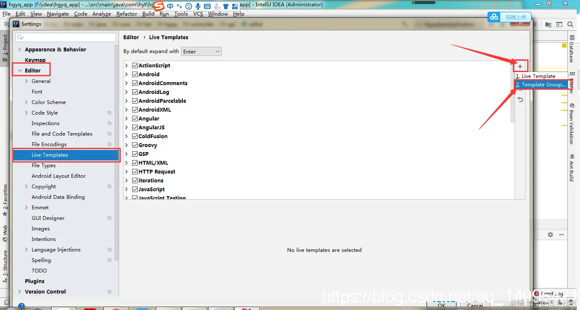The width and height of the screenshot is (580, 310).
Task: Expand Appearance & Behavior in settings tree
Action: [x=19, y=49]
